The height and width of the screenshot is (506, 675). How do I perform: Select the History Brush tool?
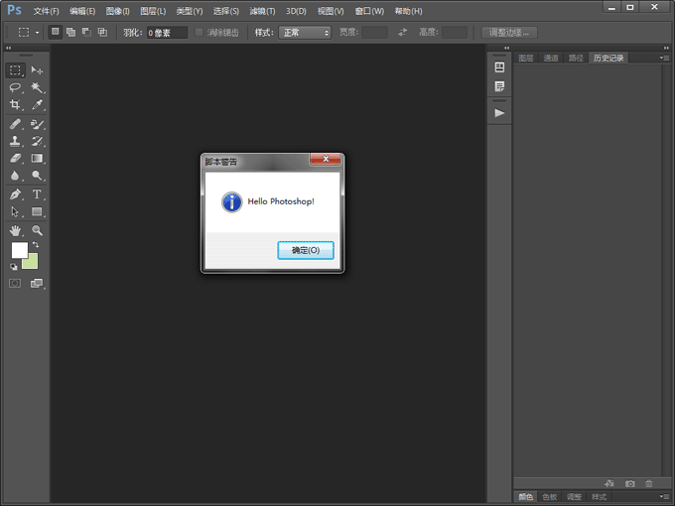[x=37, y=141]
